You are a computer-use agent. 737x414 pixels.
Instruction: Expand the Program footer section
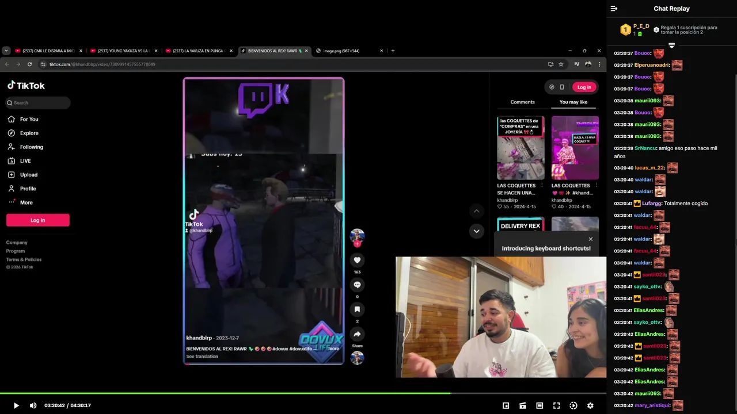pyautogui.click(x=16, y=251)
